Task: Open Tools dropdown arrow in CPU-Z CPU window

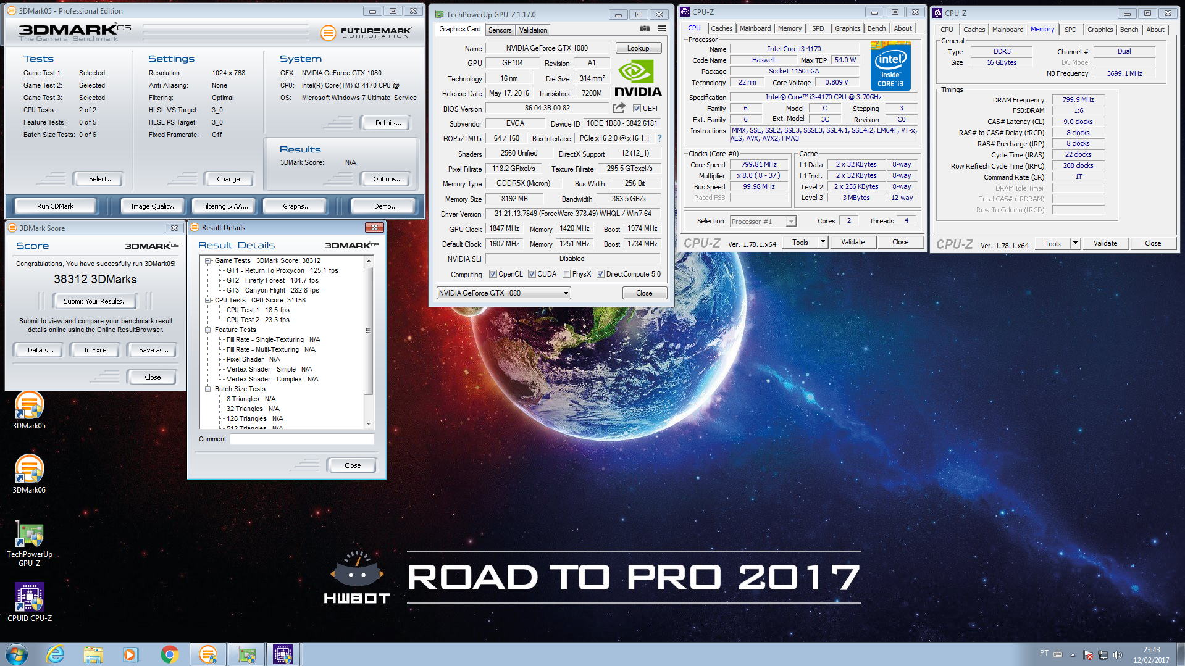Action: (x=823, y=243)
